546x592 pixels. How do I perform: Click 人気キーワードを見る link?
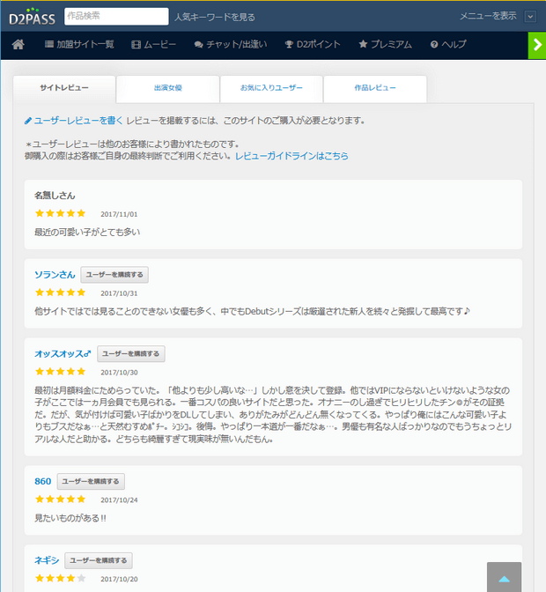pyautogui.click(x=215, y=17)
